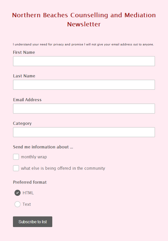Click the Preferred format heading

pos(30,182)
